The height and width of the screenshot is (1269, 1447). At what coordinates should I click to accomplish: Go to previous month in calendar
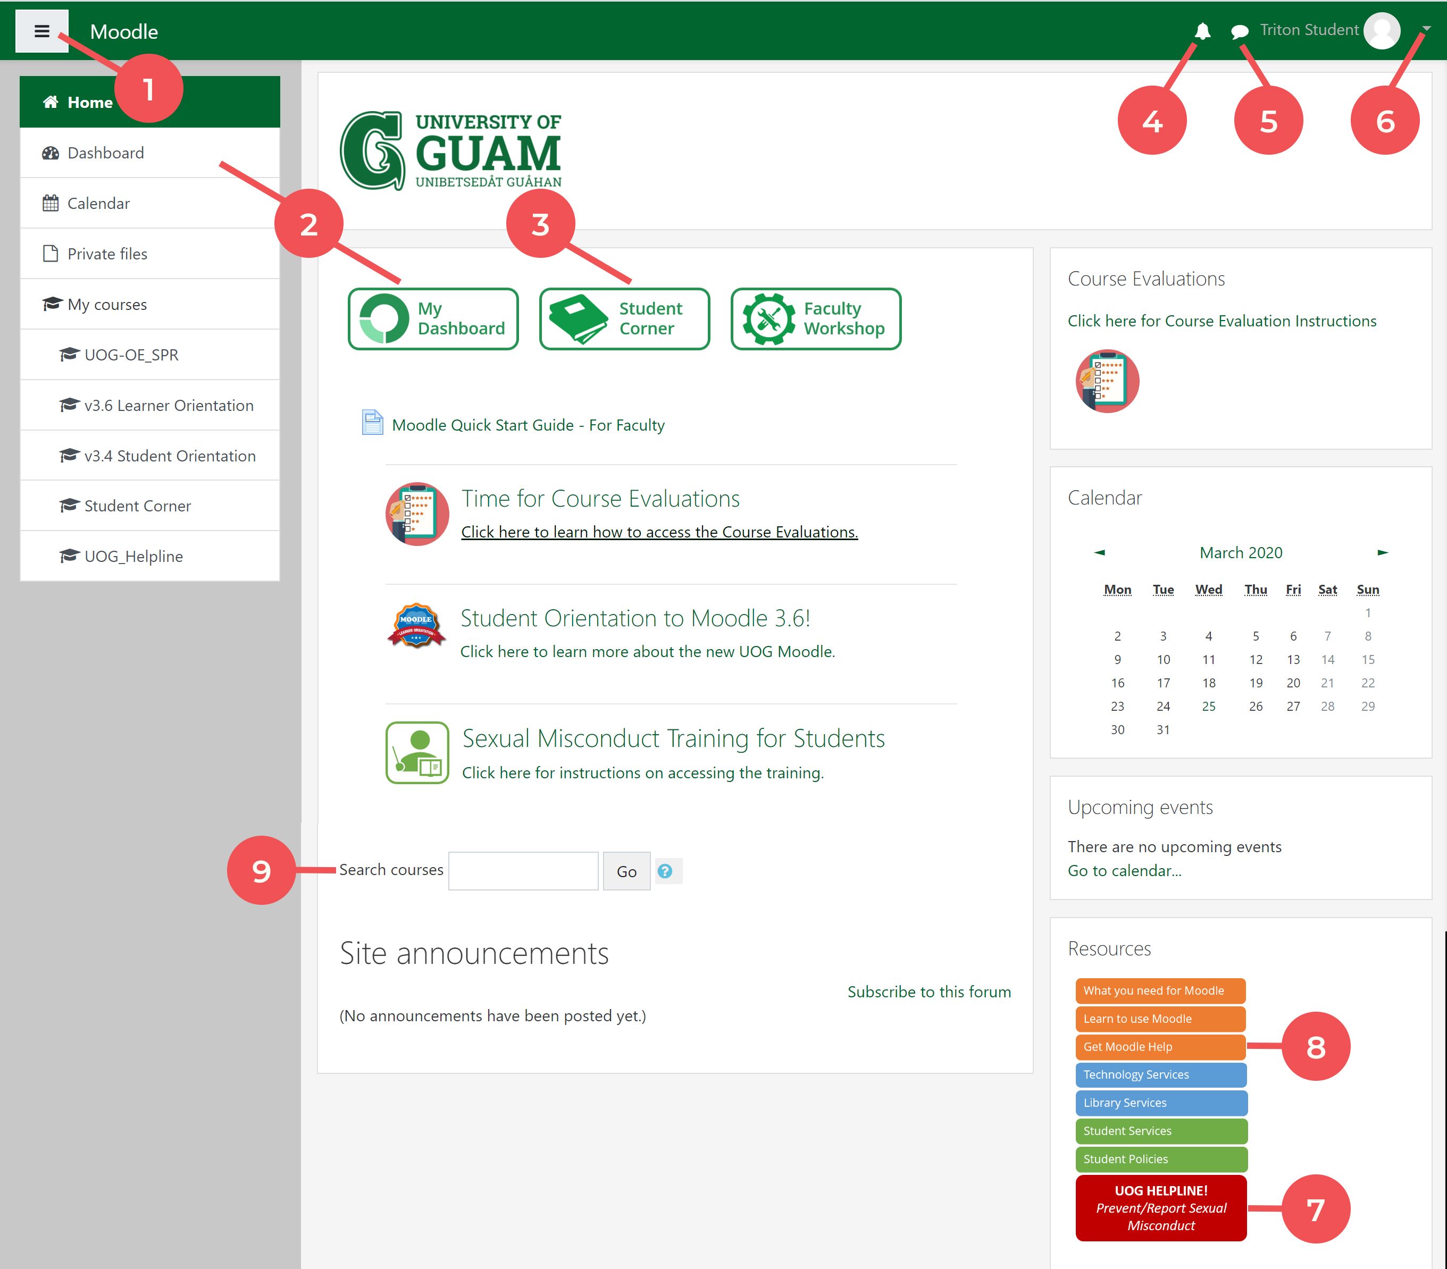[x=1099, y=552]
